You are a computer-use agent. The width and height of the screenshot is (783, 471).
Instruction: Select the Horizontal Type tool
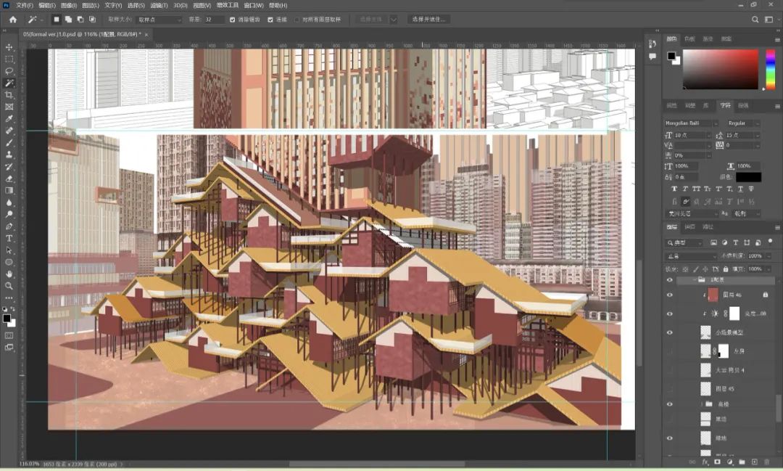pos(9,239)
